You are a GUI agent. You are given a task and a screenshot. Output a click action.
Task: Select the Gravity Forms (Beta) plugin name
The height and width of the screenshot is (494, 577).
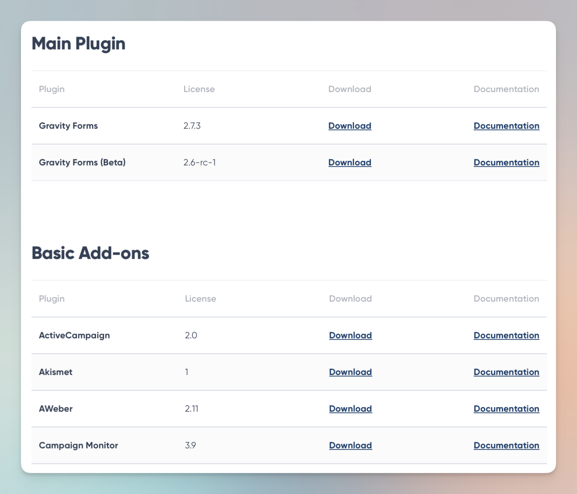[x=82, y=162]
